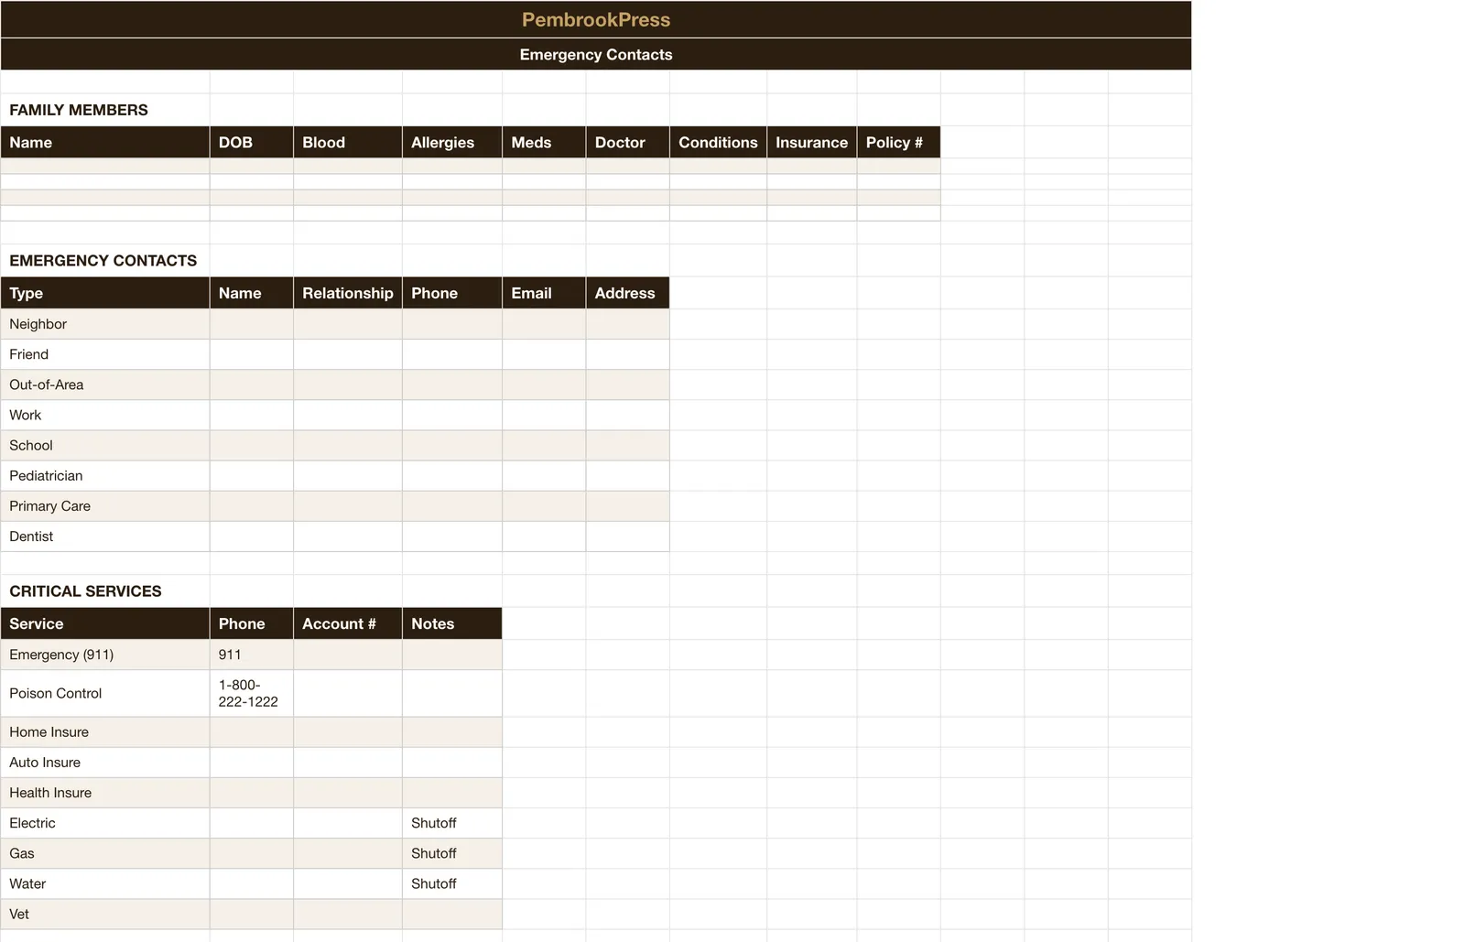Screen dimensions: 1465x942
Task: Select the Health Insure service cell
Action: coord(105,792)
